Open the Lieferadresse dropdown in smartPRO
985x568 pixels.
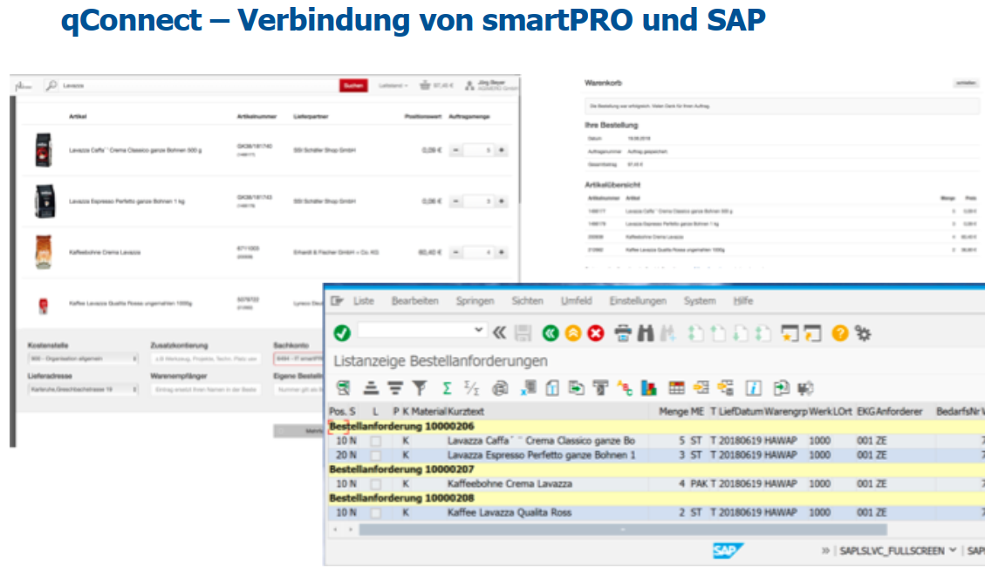point(83,389)
